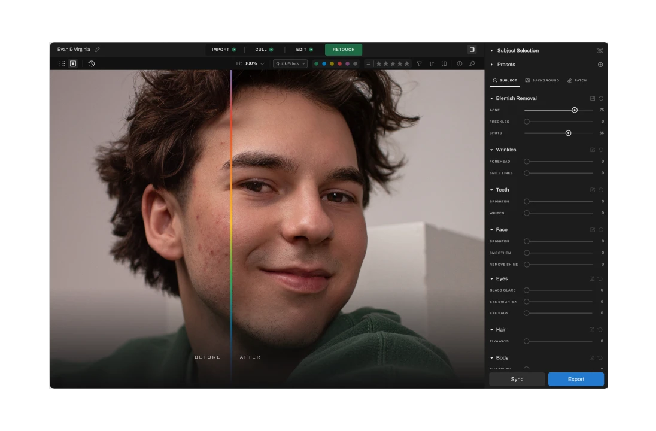Open the Quick Filters dropdown
The width and height of the screenshot is (656, 431).
coord(290,63)
